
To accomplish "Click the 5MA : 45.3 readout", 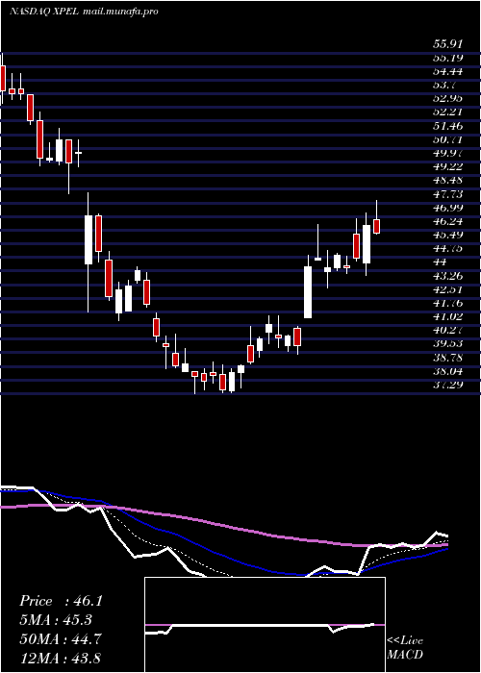I will tap(56, 620).
